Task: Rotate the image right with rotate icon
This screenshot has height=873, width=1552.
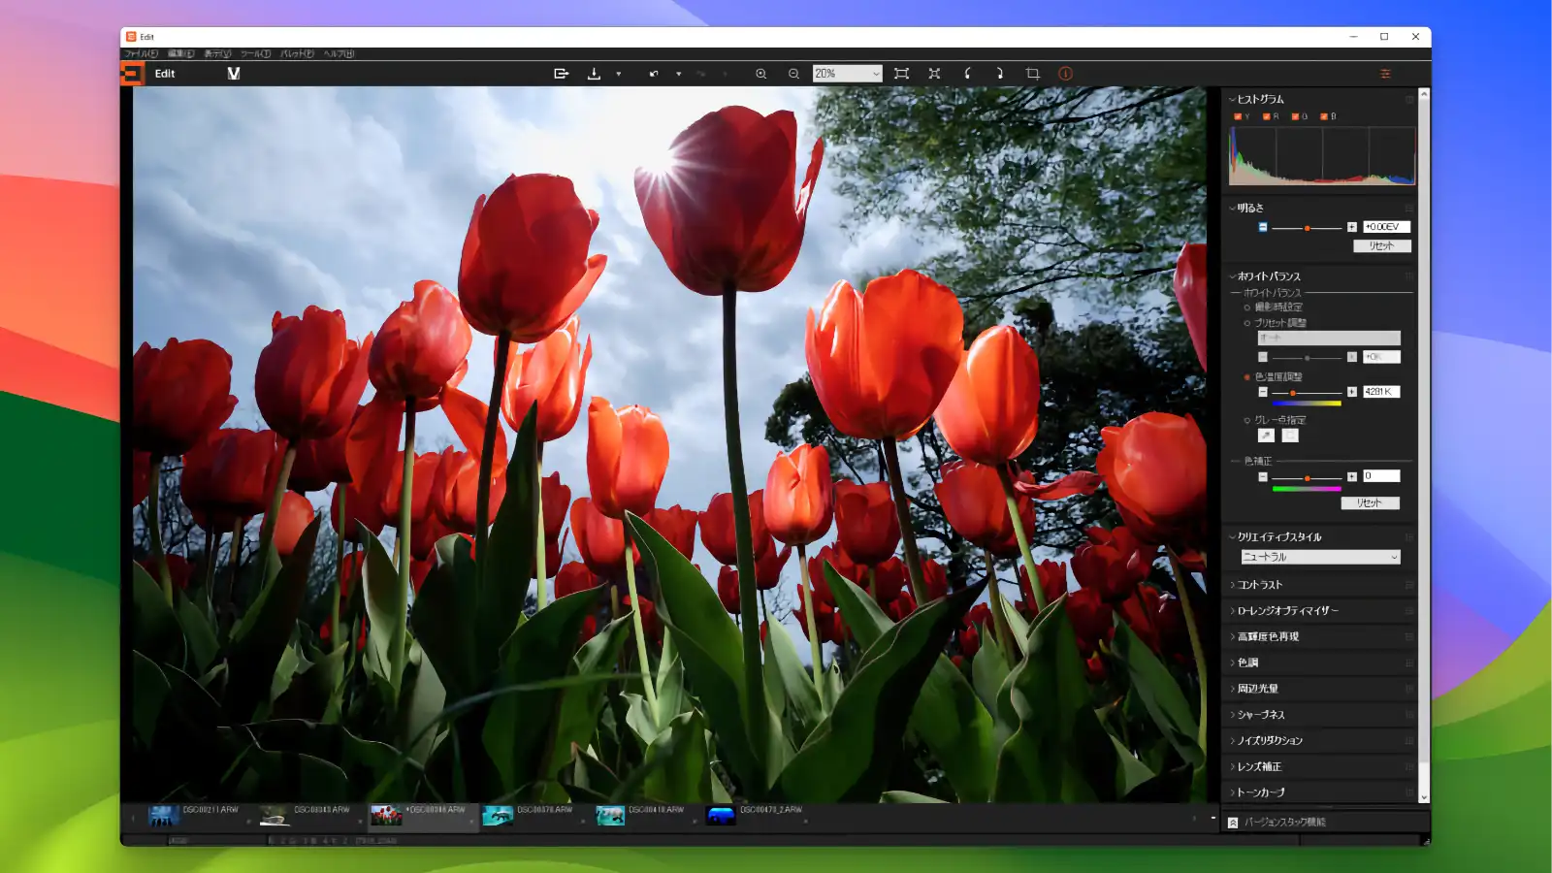Action: (x=999, y=73)
